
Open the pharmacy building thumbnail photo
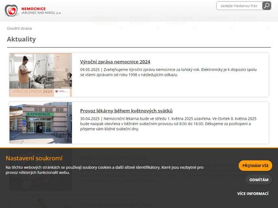coord(41,123)
